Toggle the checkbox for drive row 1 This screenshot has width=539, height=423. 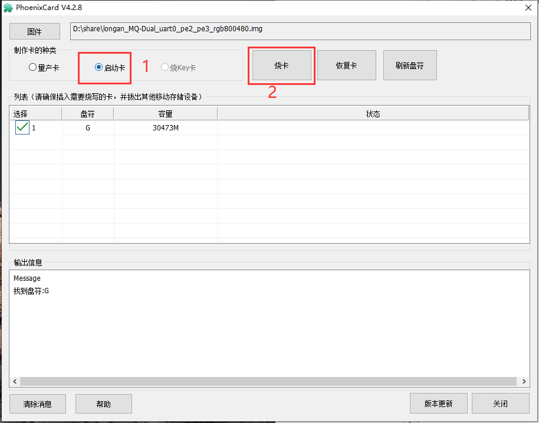tap(22, 127)
